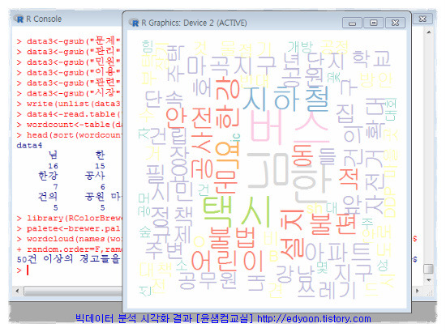Click the 'R Graphics: Device 2 (ACTIVE)' title
The image size is (446, 332).
[x=194, y=23]
